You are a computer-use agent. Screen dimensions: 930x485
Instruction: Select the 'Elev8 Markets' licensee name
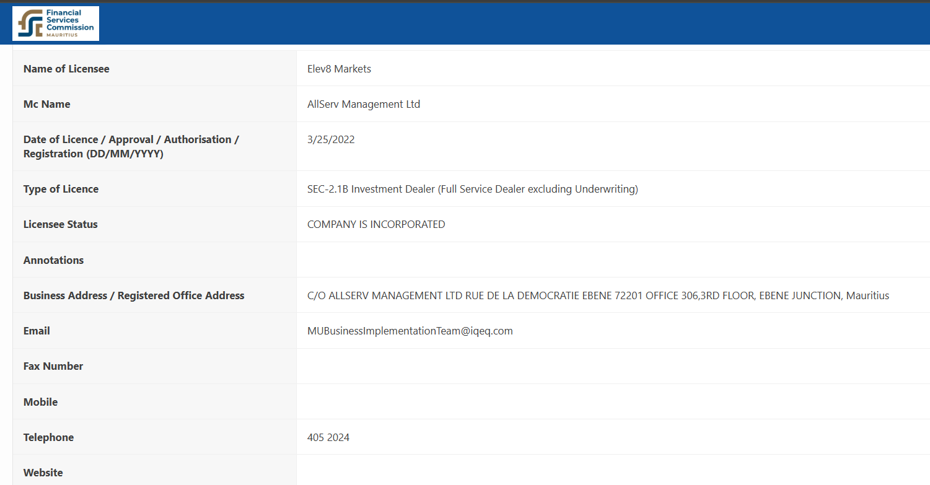[x=339, y=69]
